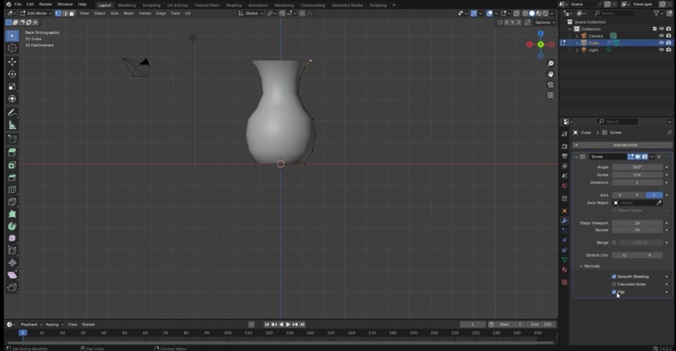Select the Move tool in left toolbar
The image size is (676, 351).
12,61
